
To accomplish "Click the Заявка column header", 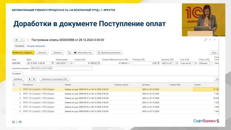I will (x=88, y=85).
